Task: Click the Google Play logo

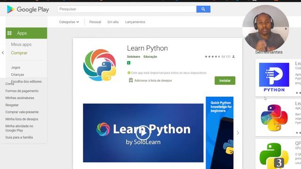Action: [x=28, y=9]
